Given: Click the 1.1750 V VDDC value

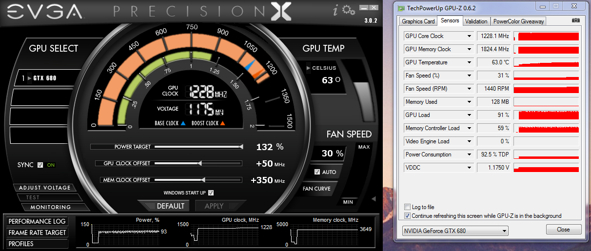Looking at the screenshot, I should tap(493, 168).
